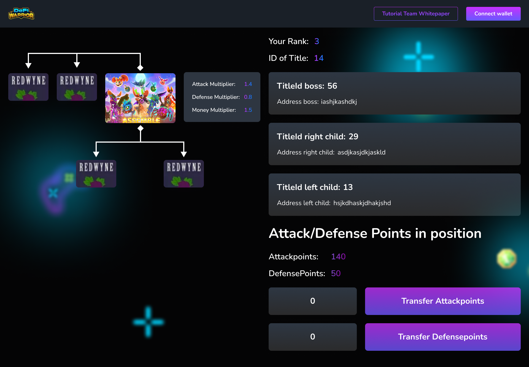The height and width of the screenshot is (367, 529).
Task: Click the green gem orb icon
Action: [x=506, y=258]
